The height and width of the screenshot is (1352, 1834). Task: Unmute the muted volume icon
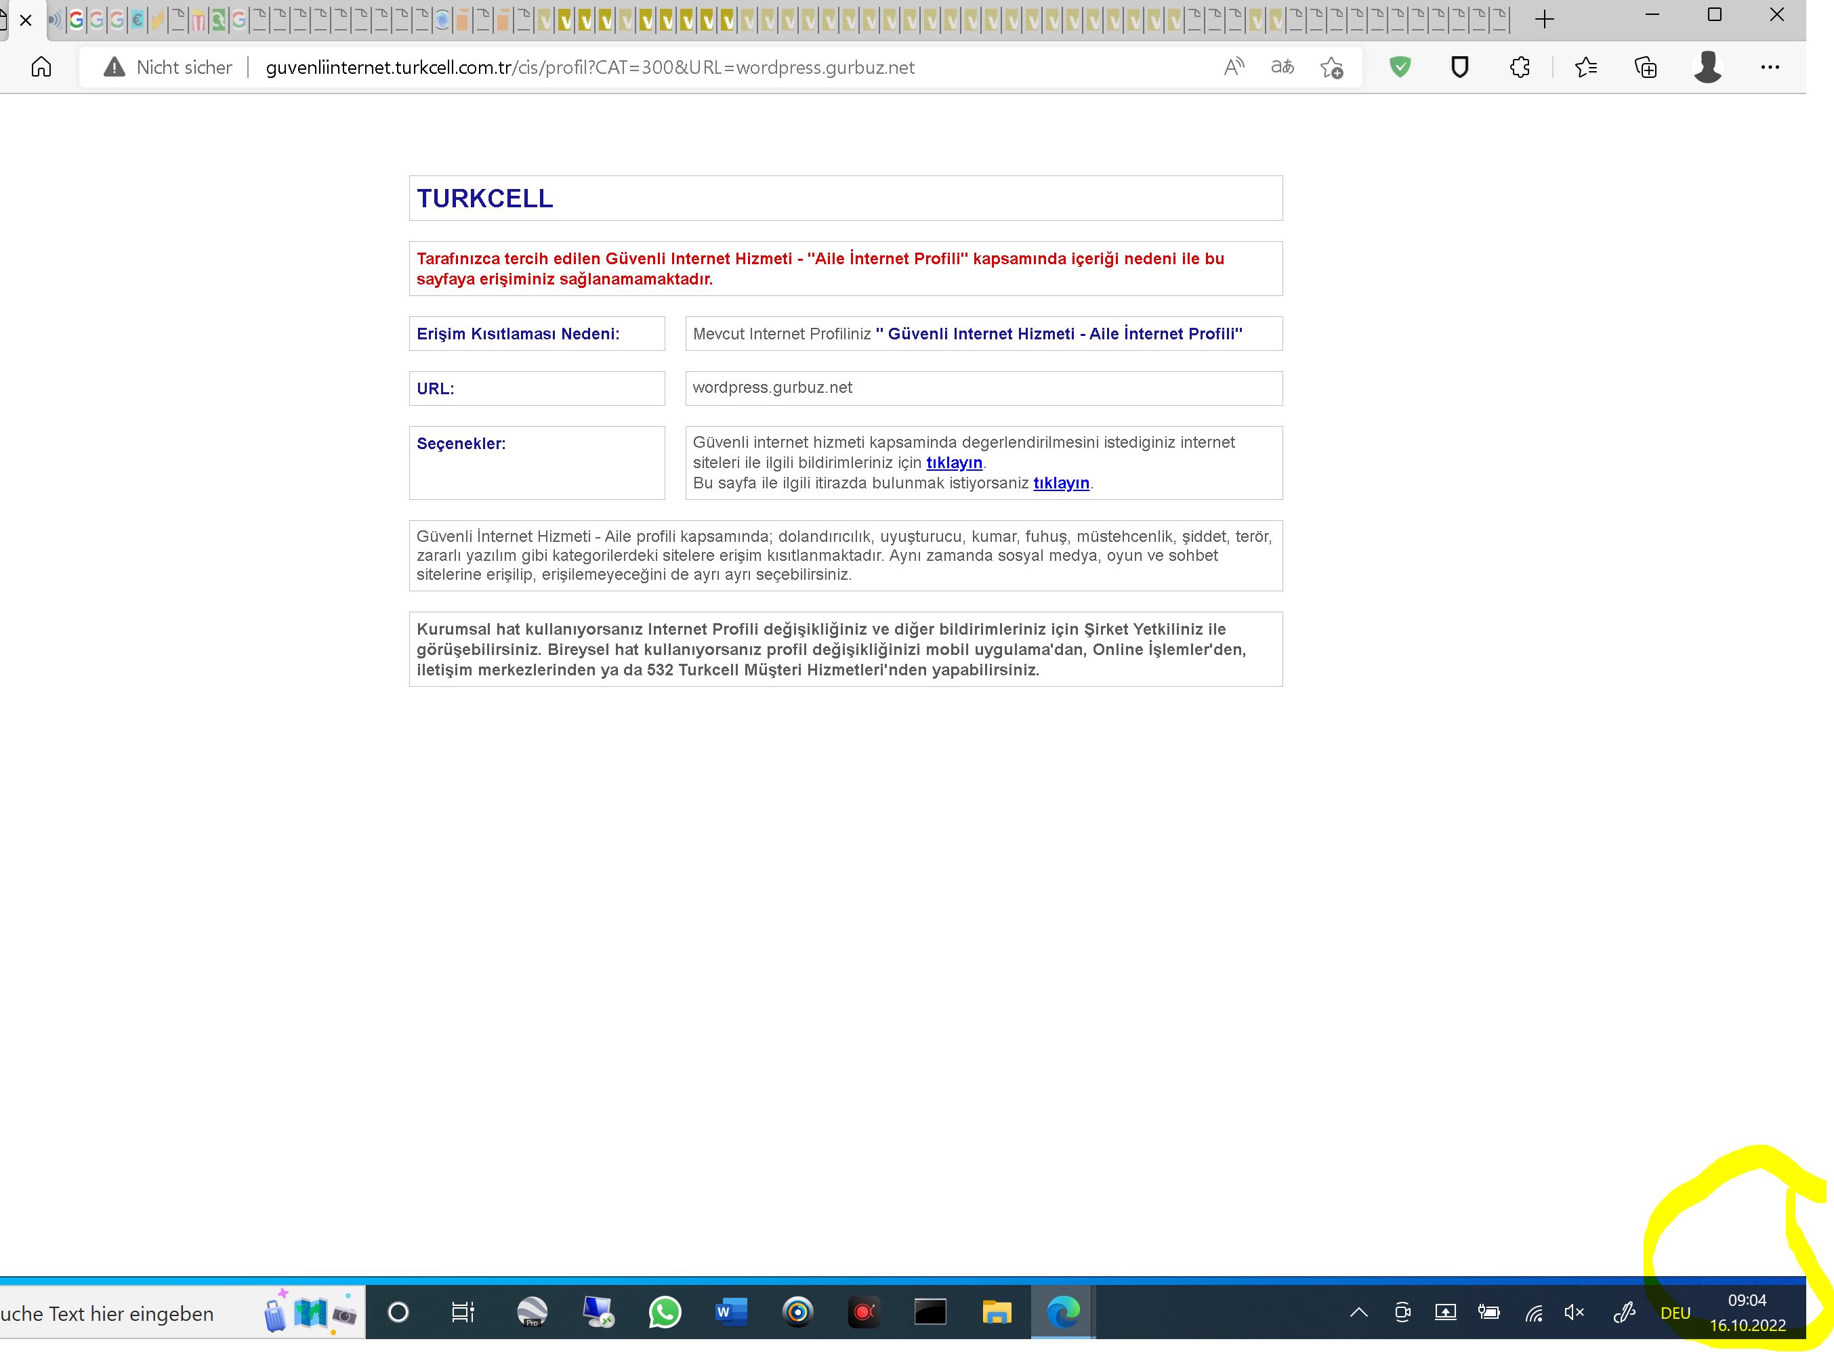click(x=1574, y=1313)
